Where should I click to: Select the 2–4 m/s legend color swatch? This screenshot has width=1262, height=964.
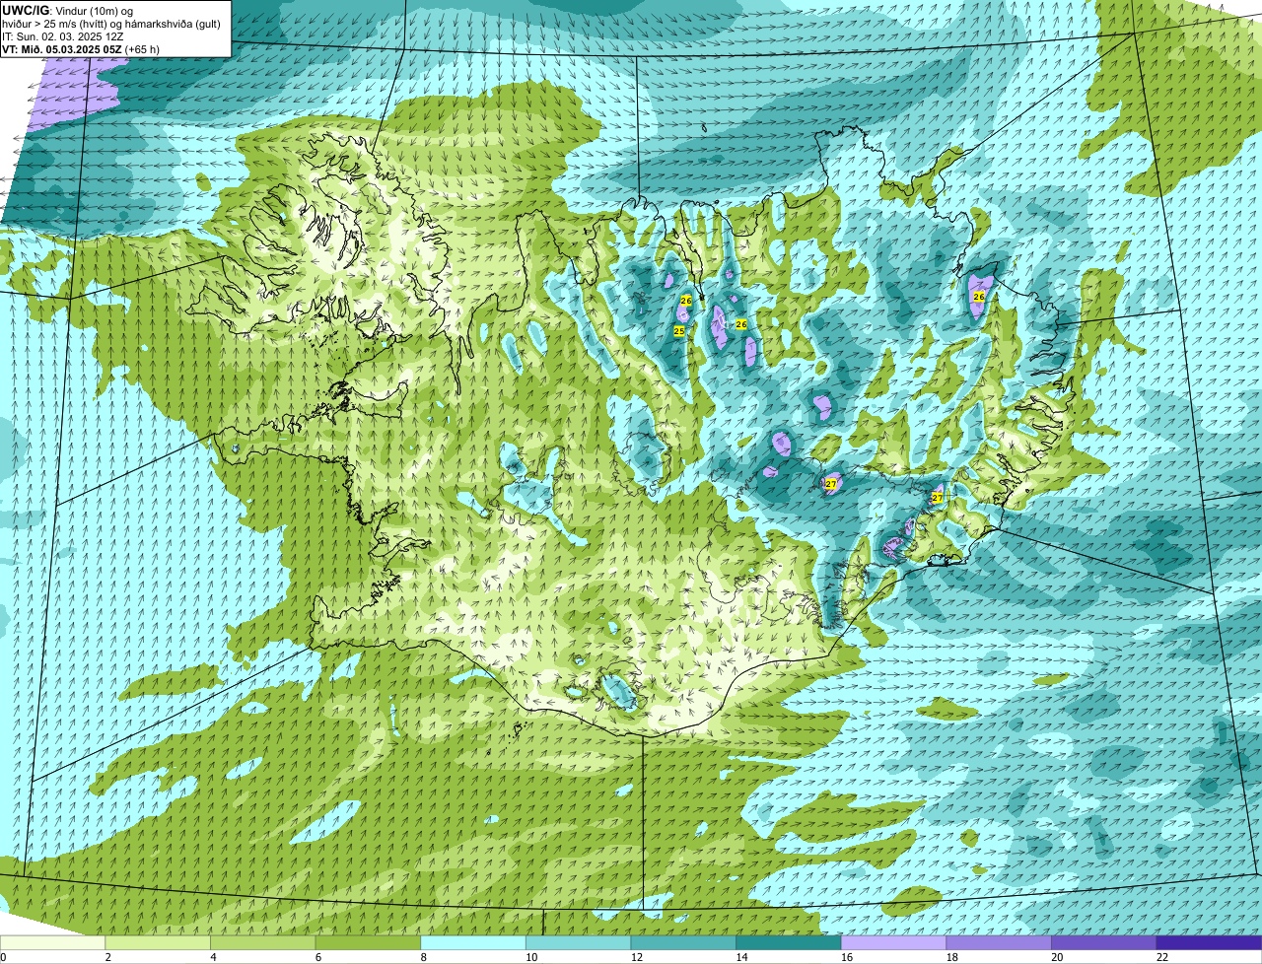pyautogui.click(x=158, y=942)
